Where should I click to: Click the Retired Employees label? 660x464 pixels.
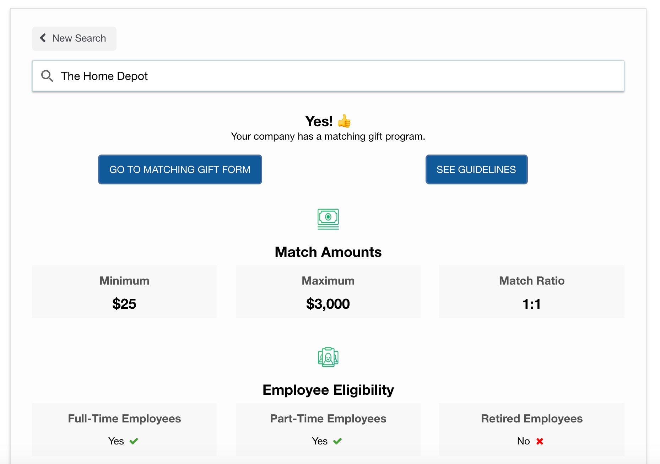[531, 419]
